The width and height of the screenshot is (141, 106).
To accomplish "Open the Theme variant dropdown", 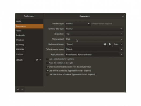I will point(94,39).
